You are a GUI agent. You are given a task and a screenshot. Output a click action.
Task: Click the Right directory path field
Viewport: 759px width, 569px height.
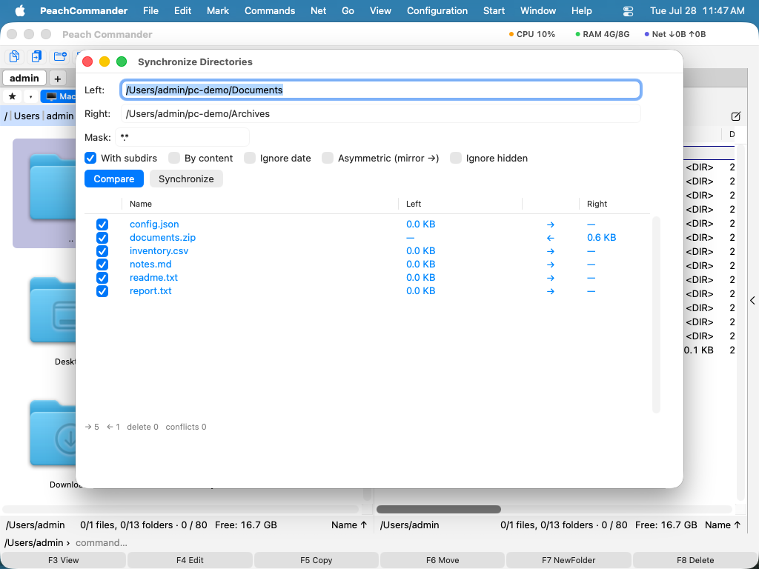pos(380,113)
